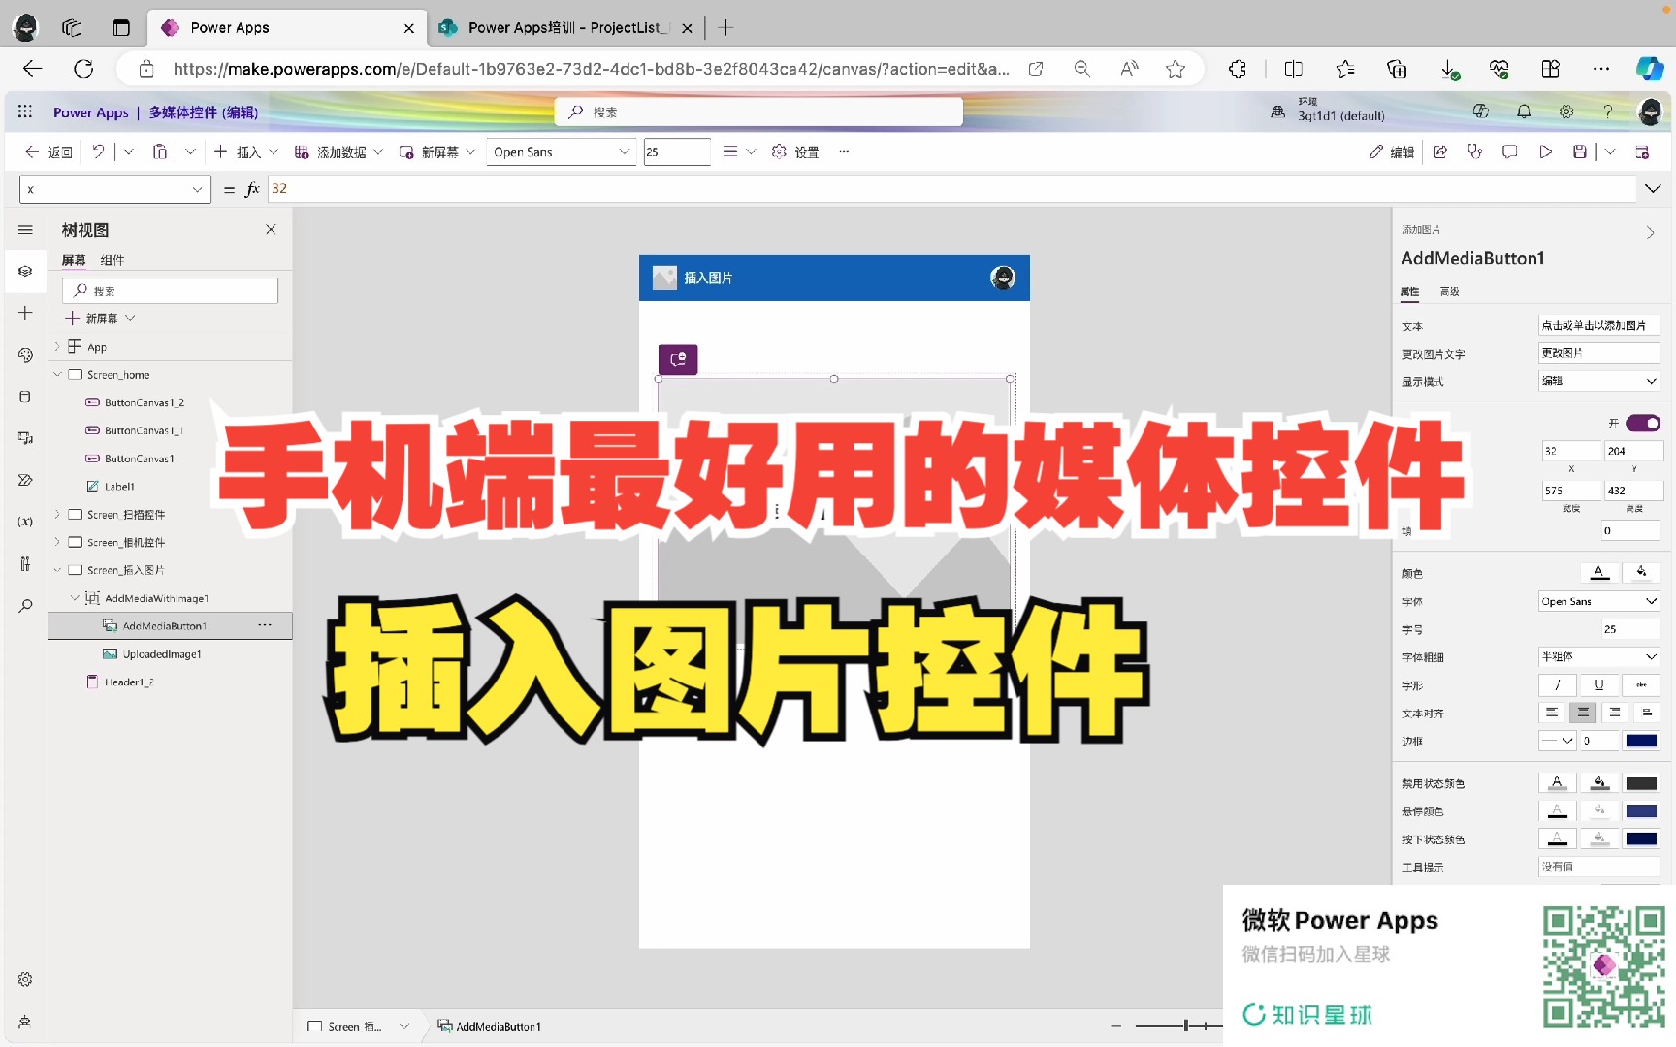Open the app checker stethoscope icon

coord(1475,151)
